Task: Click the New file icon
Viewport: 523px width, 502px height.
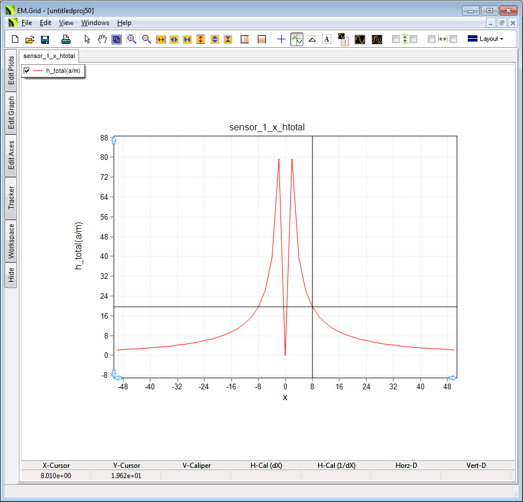Action: pos(15,39)
